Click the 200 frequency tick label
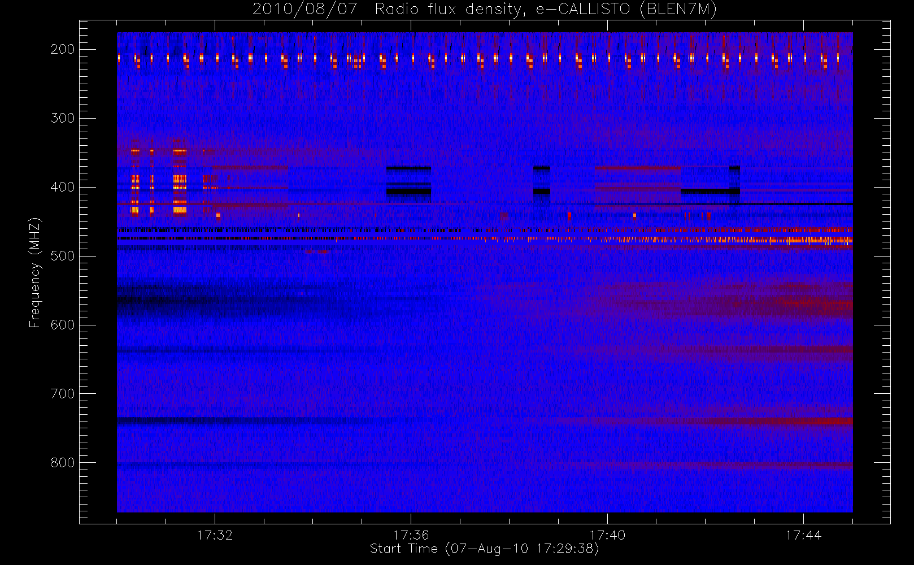The height and width of the screenshot is (565, 914). (62, 49)
